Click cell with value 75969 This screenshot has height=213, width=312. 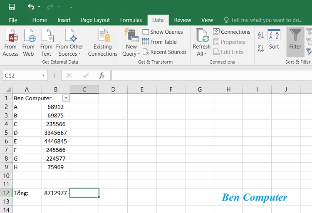coord(56,167)
